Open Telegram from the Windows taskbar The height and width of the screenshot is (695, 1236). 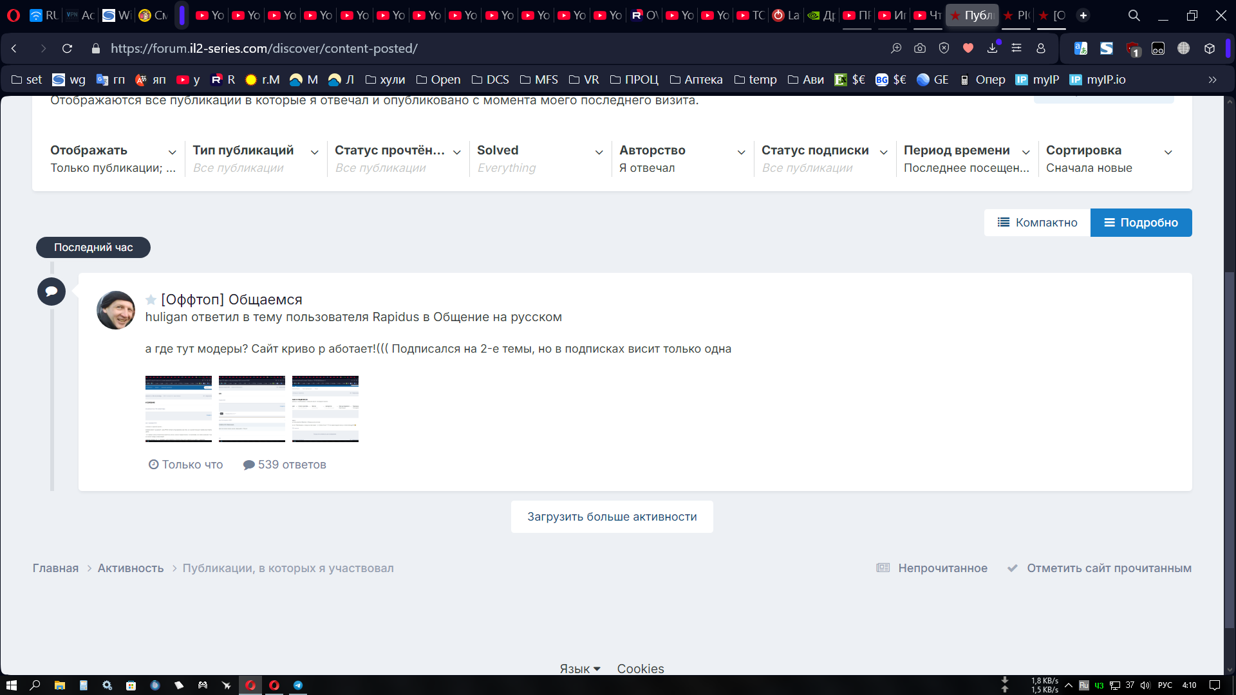coord(298,685)
